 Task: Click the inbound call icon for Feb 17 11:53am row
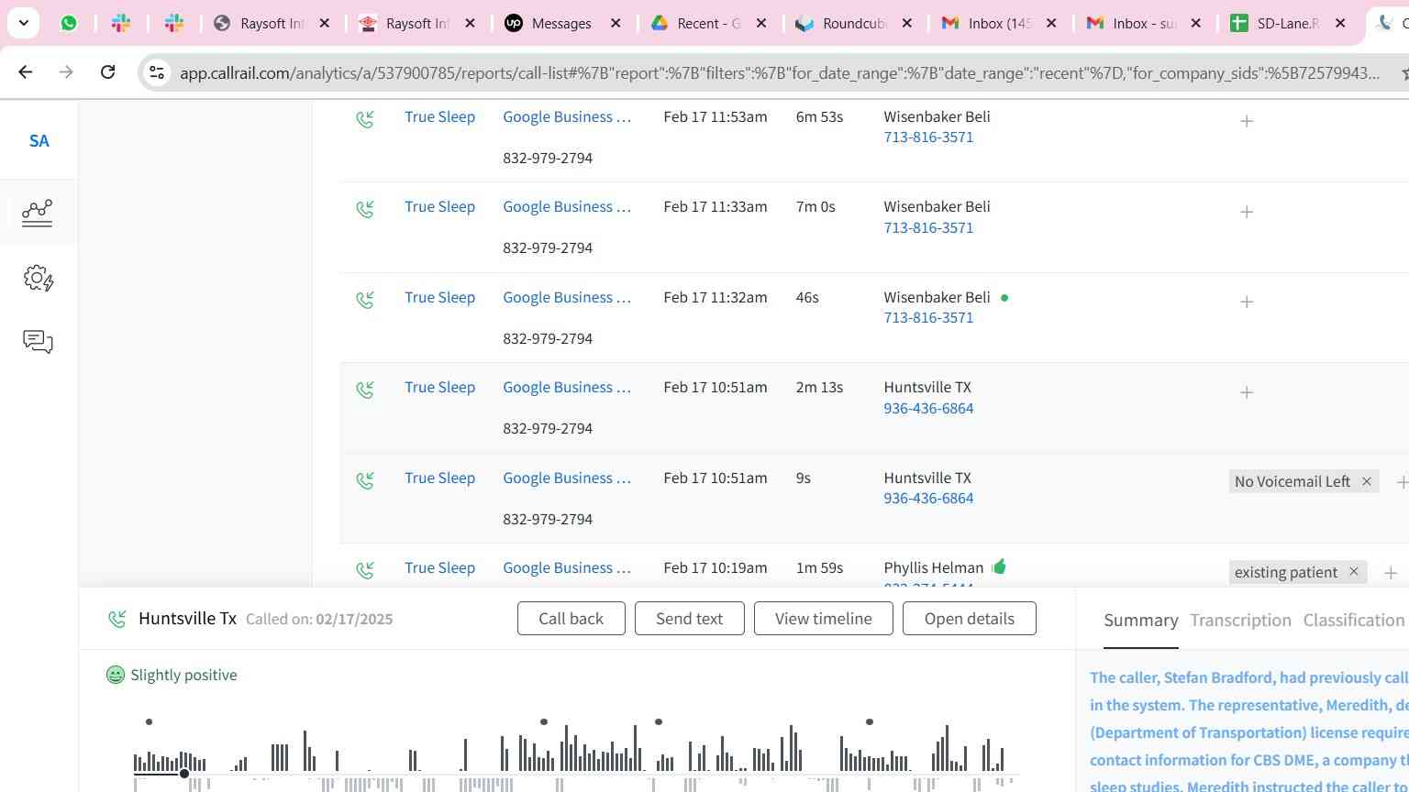coord(365,119)
